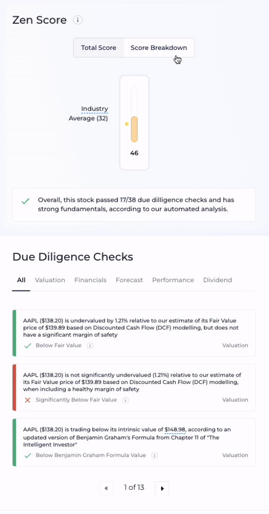Image resolution: width=269 pixels, height=514 pixels.
Task: Click the green checkmark in the overall summary box
Action: pyautogui.click(x=25, y=201)
